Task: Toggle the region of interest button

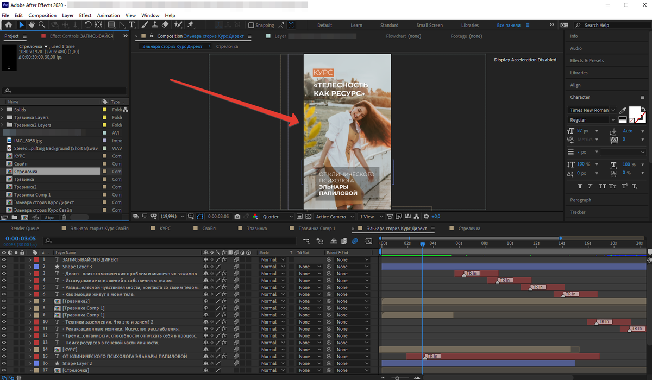Action: (x=300, y=216)
